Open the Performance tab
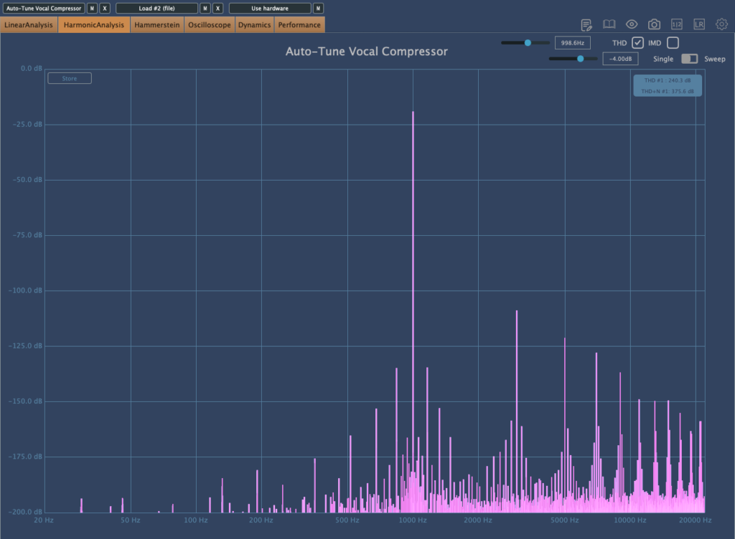This screenshot has height=539, width=735. (299, 25)
